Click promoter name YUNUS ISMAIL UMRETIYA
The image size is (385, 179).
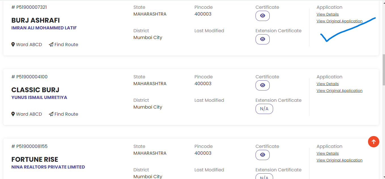[39, 98]
